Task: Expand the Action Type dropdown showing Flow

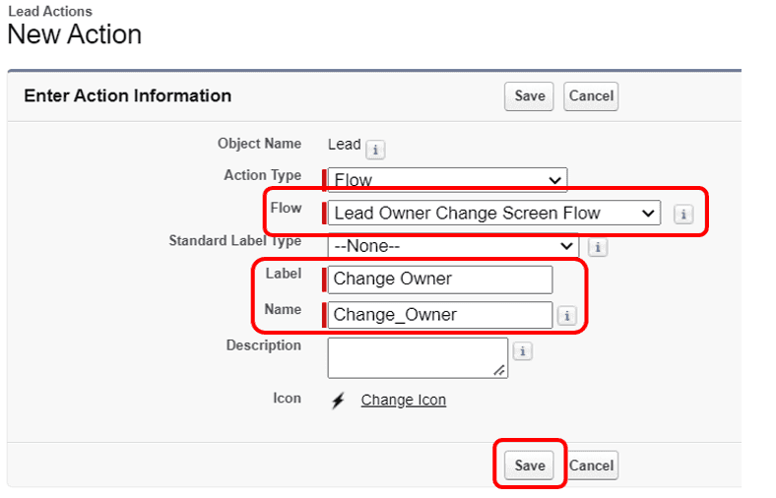Action: (447, 180)
